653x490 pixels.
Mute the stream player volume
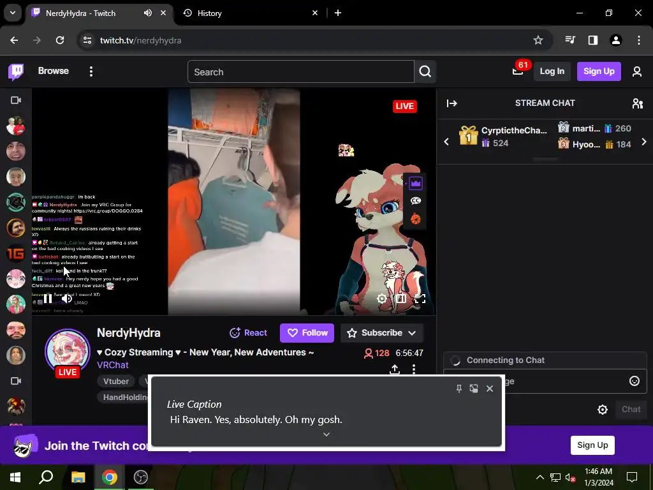point(66,299)
